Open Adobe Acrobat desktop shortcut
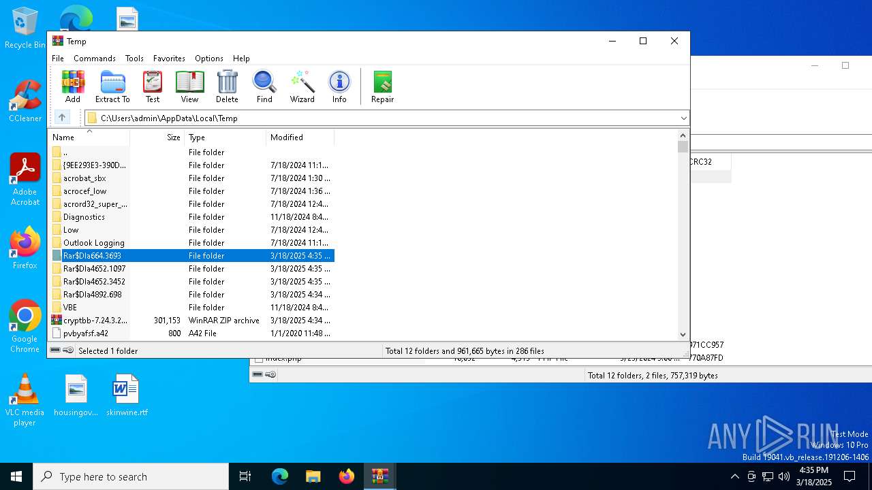 pyautogui.click(x=25, y=180)
